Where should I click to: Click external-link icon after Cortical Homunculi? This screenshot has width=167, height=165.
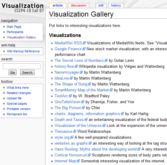[89, 155]
